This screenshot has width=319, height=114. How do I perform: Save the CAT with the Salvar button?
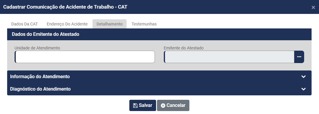(x=143, y=105)
